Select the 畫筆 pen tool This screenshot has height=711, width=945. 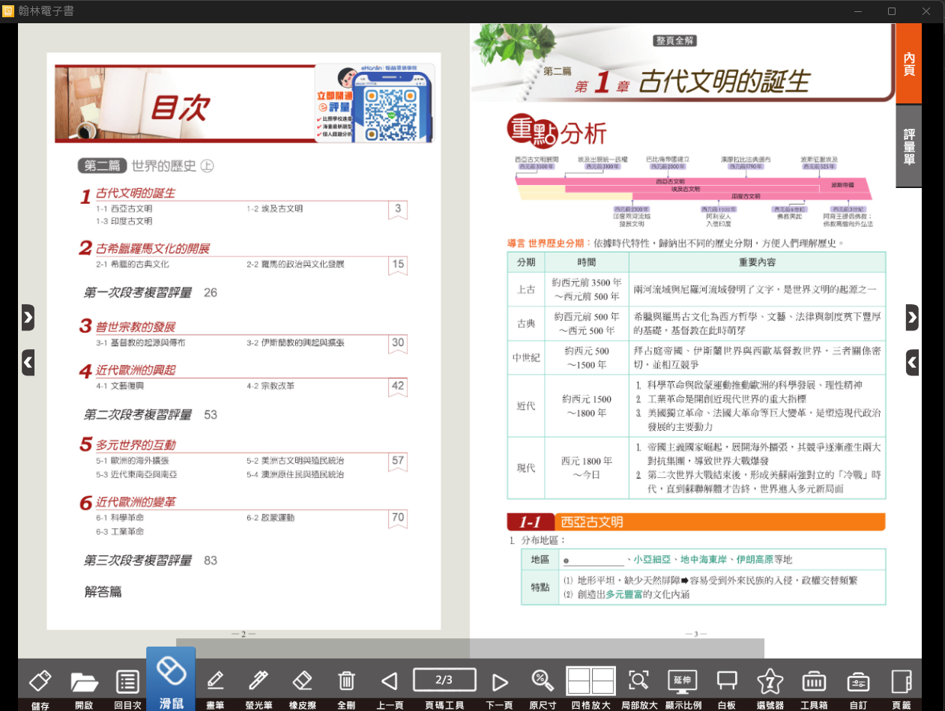point(215,680)
